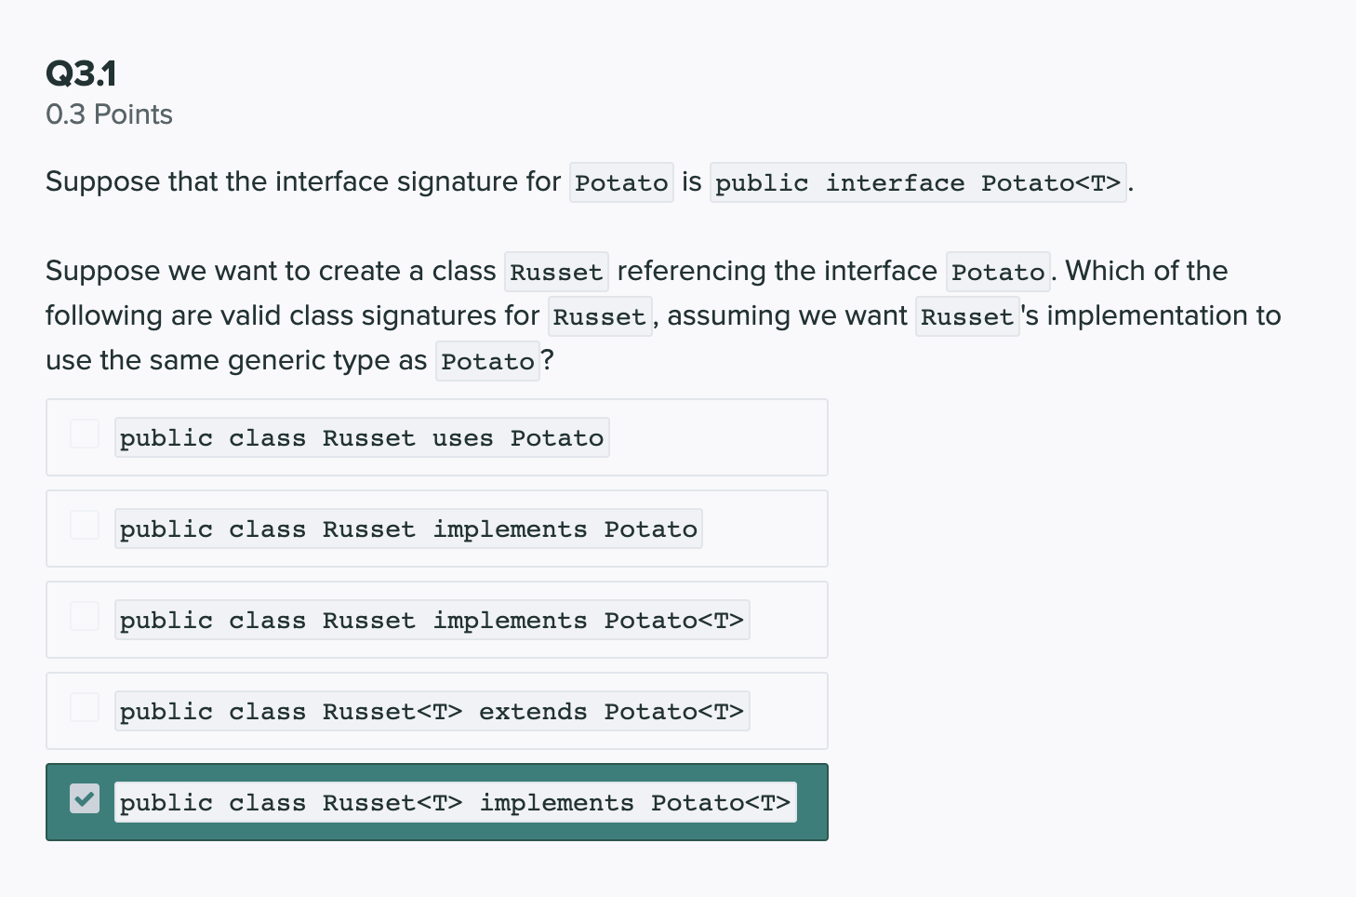Uncheck the selected 'Russet<T> implements Potato<T>' checkbox
Image resolution: width=1356 pixels, height=897 pixels.
click(85, 798)
